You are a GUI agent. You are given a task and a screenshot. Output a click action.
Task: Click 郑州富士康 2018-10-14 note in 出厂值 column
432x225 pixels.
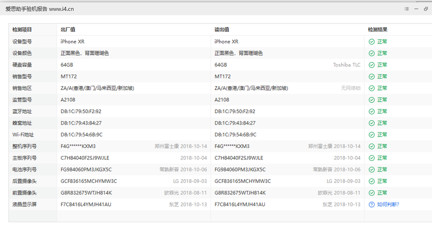point(181,146)
